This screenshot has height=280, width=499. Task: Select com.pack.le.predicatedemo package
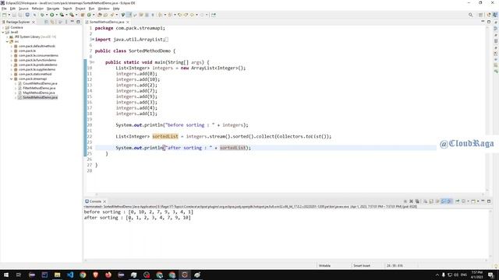click(x=37, y=65)
